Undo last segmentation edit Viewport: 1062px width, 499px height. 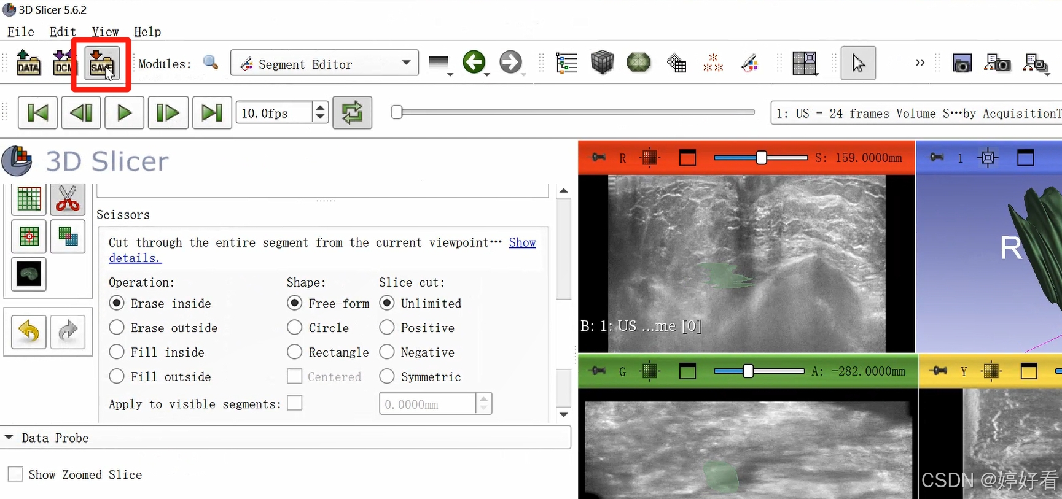click(29, 331)
